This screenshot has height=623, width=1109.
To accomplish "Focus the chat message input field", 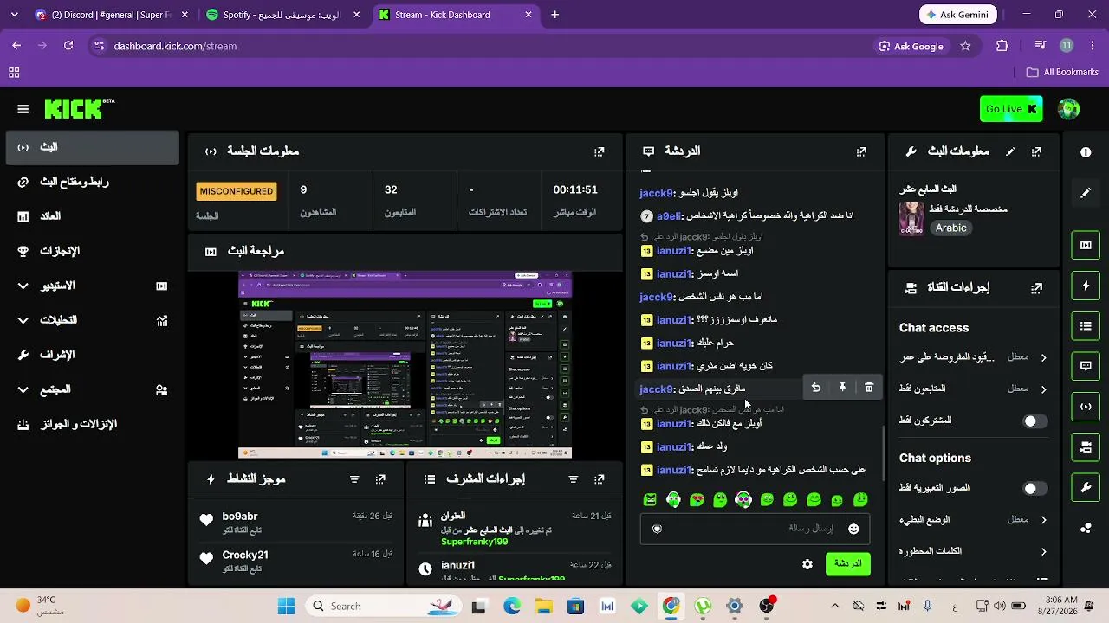I will pyautogui.click(x=755, y=529).
